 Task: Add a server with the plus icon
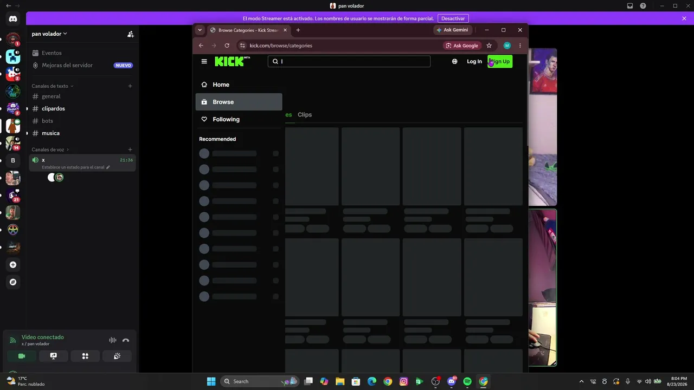(13, 265)
